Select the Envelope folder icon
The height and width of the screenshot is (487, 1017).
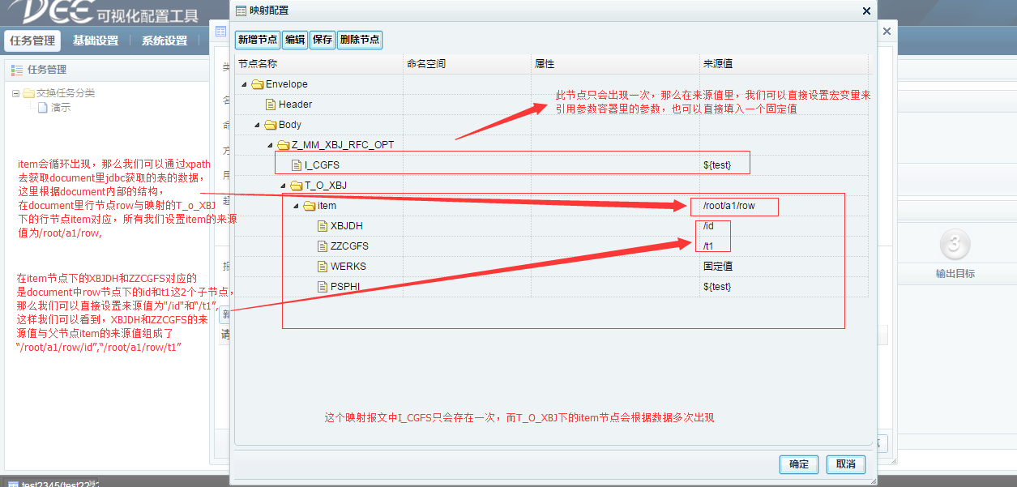(258, 84)
